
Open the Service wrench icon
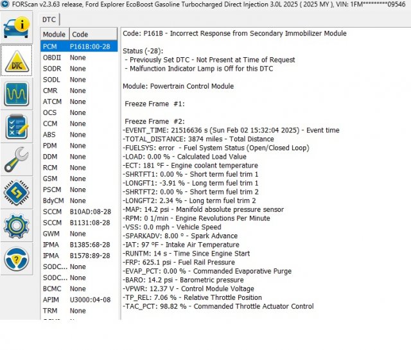tap(17, 159)
